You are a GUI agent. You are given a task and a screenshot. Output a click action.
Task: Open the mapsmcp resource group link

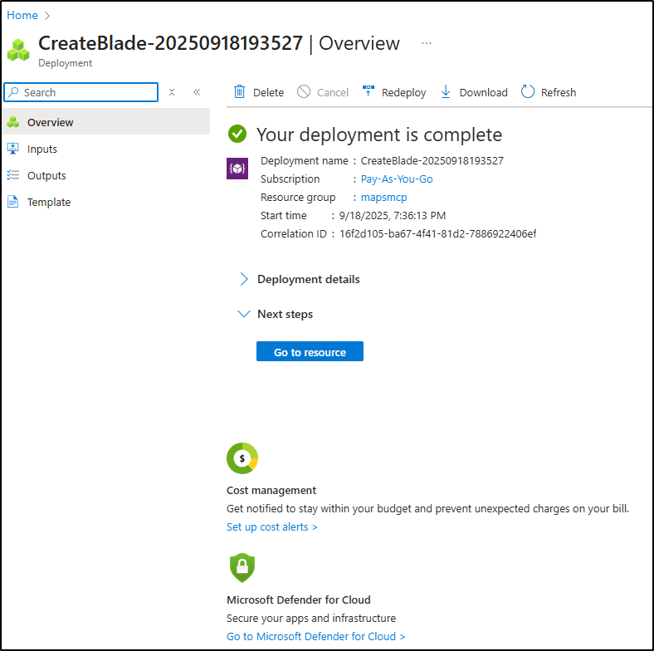[383, 197]
